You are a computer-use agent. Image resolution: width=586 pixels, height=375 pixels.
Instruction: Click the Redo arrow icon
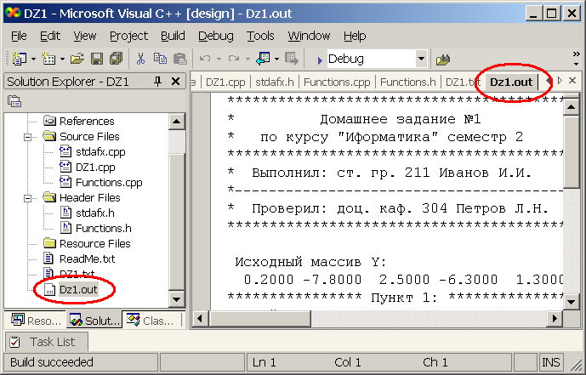[234, 59]
